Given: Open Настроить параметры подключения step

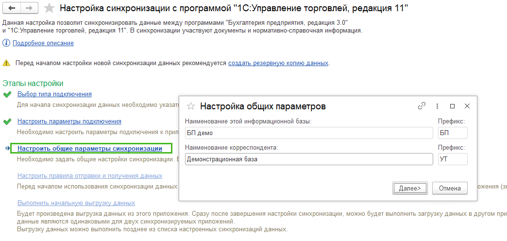Looking at the screenshot, I should [69, 121].
